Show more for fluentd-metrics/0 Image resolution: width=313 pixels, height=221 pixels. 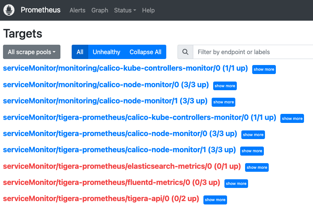pyautogui.click(x=236, y=183)
